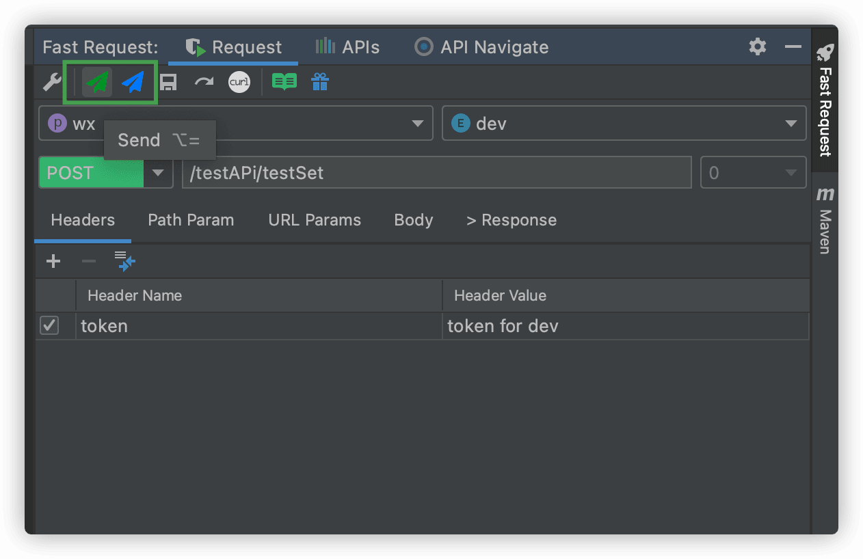Open the POST method dropdown arrow
863x559 pixels.
pos(158,173)
